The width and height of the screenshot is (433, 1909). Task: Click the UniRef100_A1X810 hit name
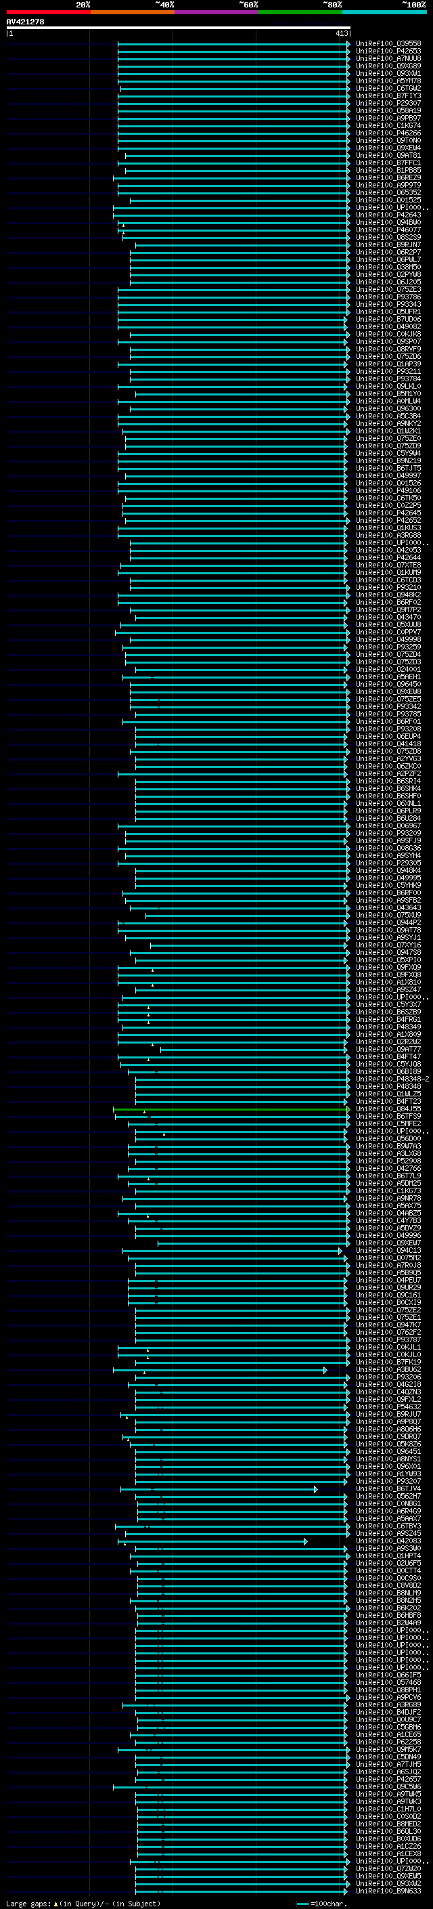click(388, 983)
